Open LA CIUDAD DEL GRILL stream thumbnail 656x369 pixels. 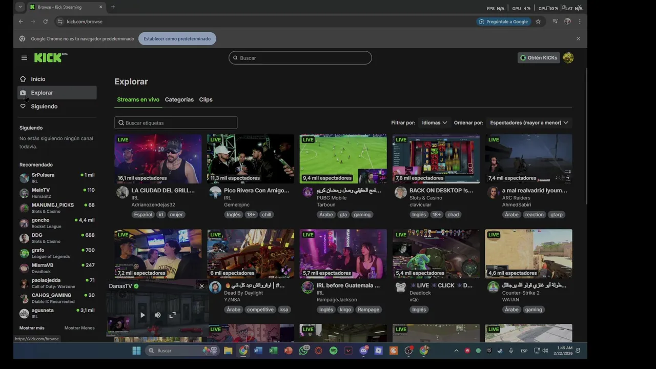point(158,159)
